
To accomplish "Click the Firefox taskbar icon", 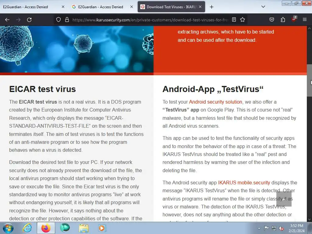I will [x=46, y=228].
